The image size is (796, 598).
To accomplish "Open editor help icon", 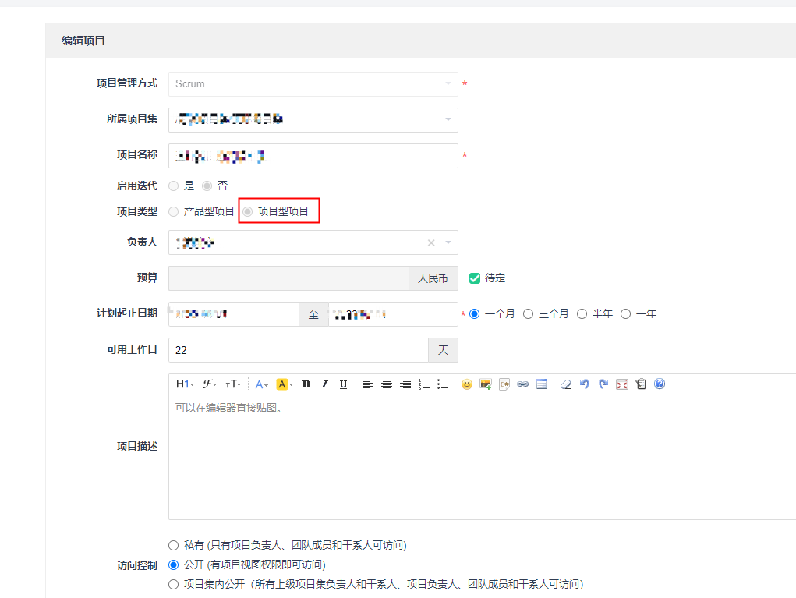I will click(x=660, y=384).
